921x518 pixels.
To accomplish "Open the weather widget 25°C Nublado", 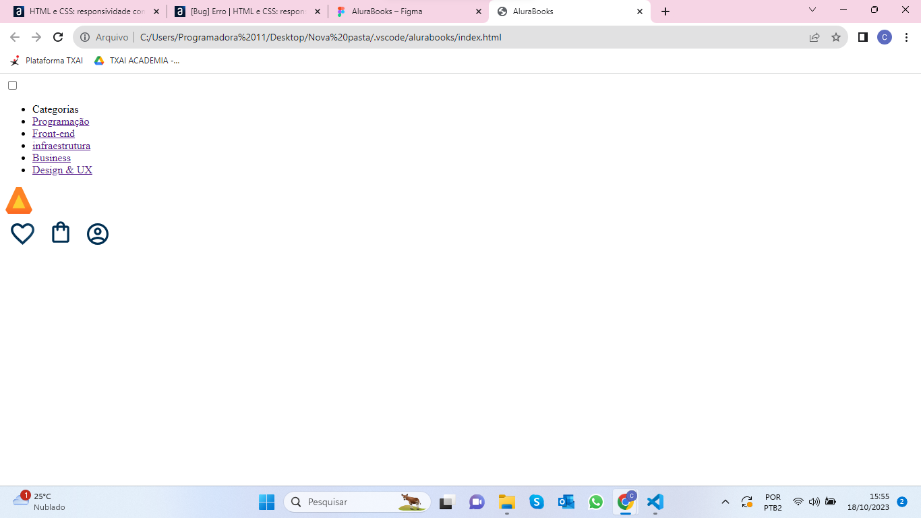I will click(39, 502).
